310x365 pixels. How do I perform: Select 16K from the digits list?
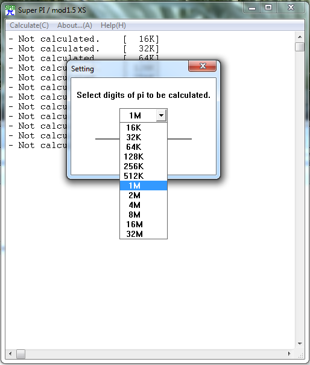click(x=144, y=128)
